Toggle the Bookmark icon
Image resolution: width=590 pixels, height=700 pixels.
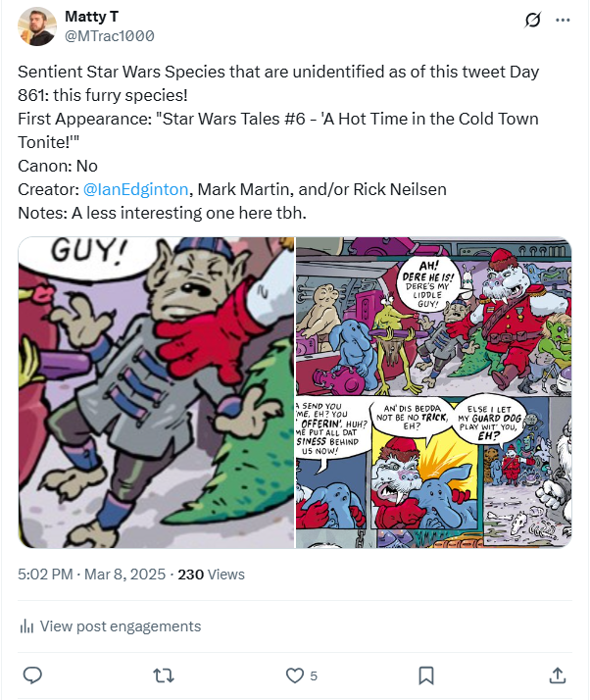tap(426, 675)
